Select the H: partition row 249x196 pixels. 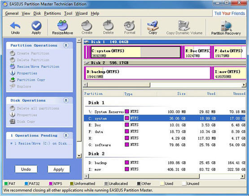point(165,138)
